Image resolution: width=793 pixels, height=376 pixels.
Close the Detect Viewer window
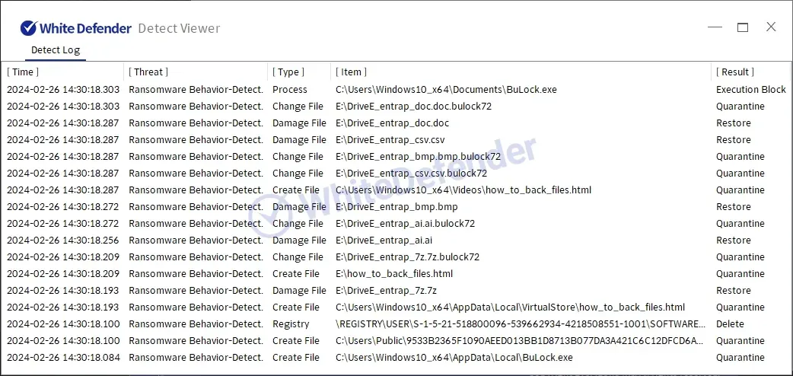point(771,27)
